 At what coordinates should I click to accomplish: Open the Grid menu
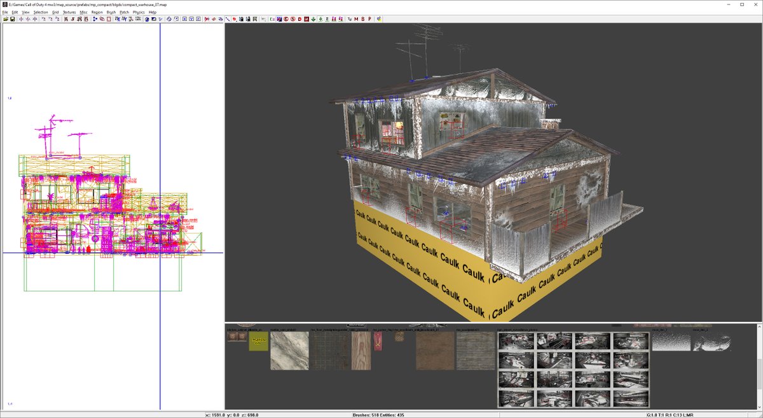click(55, 12)
